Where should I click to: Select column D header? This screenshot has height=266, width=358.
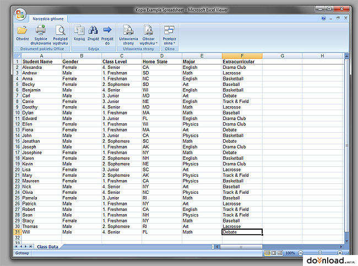[162, 56]
